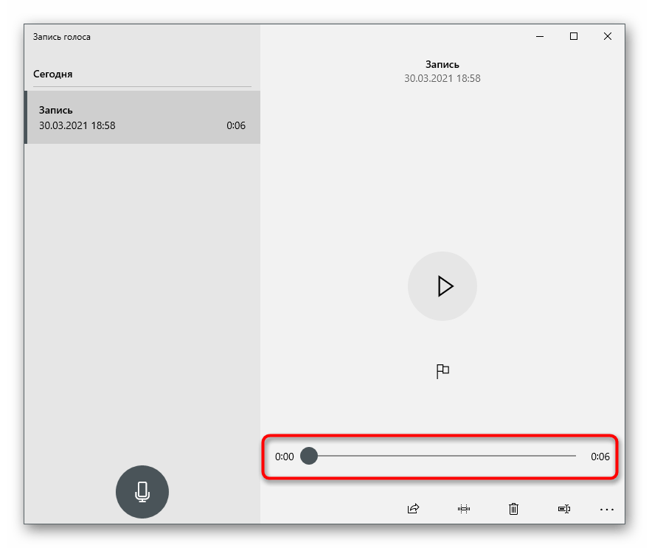Image resolution: width=649 pixels, height=548 pixels.
Task: Click the Запись голоса window title
Action: point(62,37)
